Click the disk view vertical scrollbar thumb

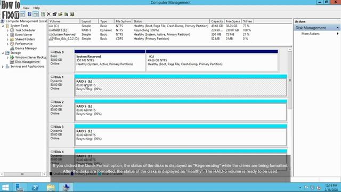pos(290,80)
